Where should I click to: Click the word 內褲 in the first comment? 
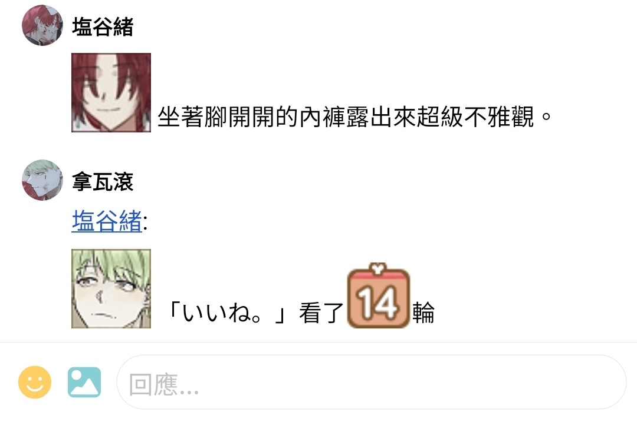323,117
